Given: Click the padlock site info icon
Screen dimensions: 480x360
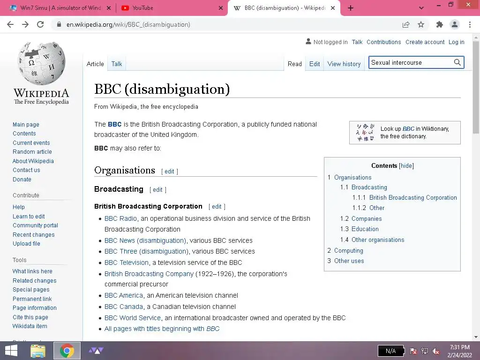Looking at the screenshot, I should (59, 24).
